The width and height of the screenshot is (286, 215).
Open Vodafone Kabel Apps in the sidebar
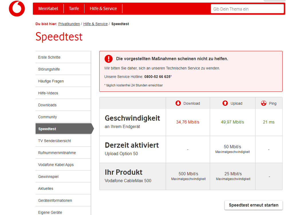click(x=63, y=165)
